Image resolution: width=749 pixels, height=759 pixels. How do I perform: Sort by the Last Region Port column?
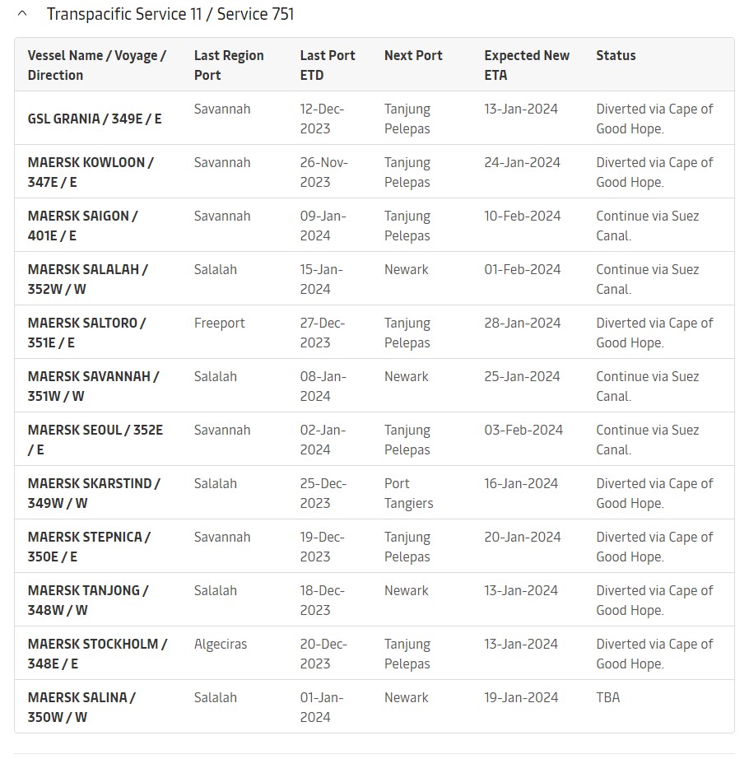[227, 65]
